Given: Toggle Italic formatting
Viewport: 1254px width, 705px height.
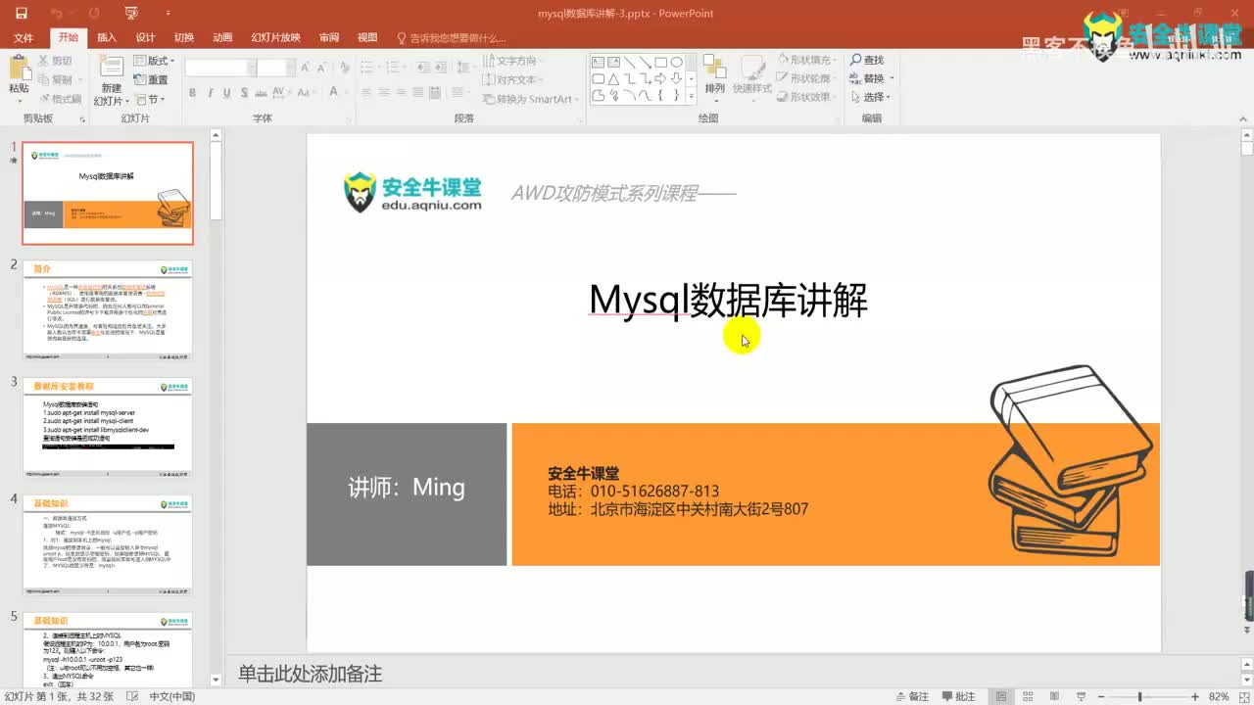Looking at the screenshot, I should click(210, 94).
